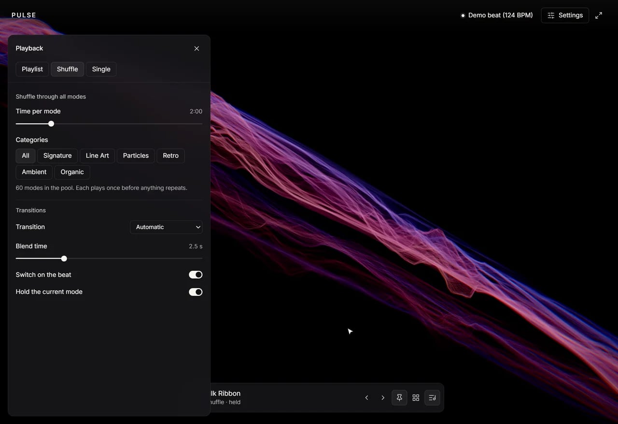Click the 'Shuffle through all modes' description

click(51, 97)
